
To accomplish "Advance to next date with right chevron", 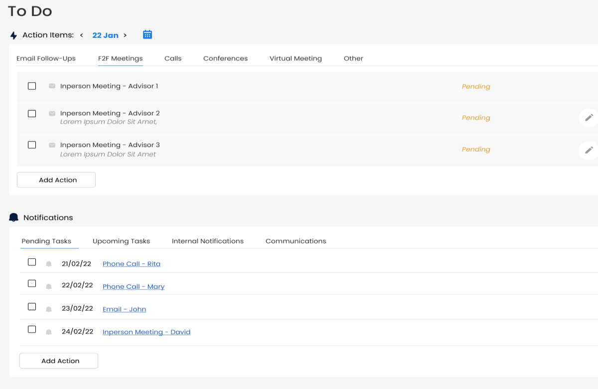I will [125, 35].
